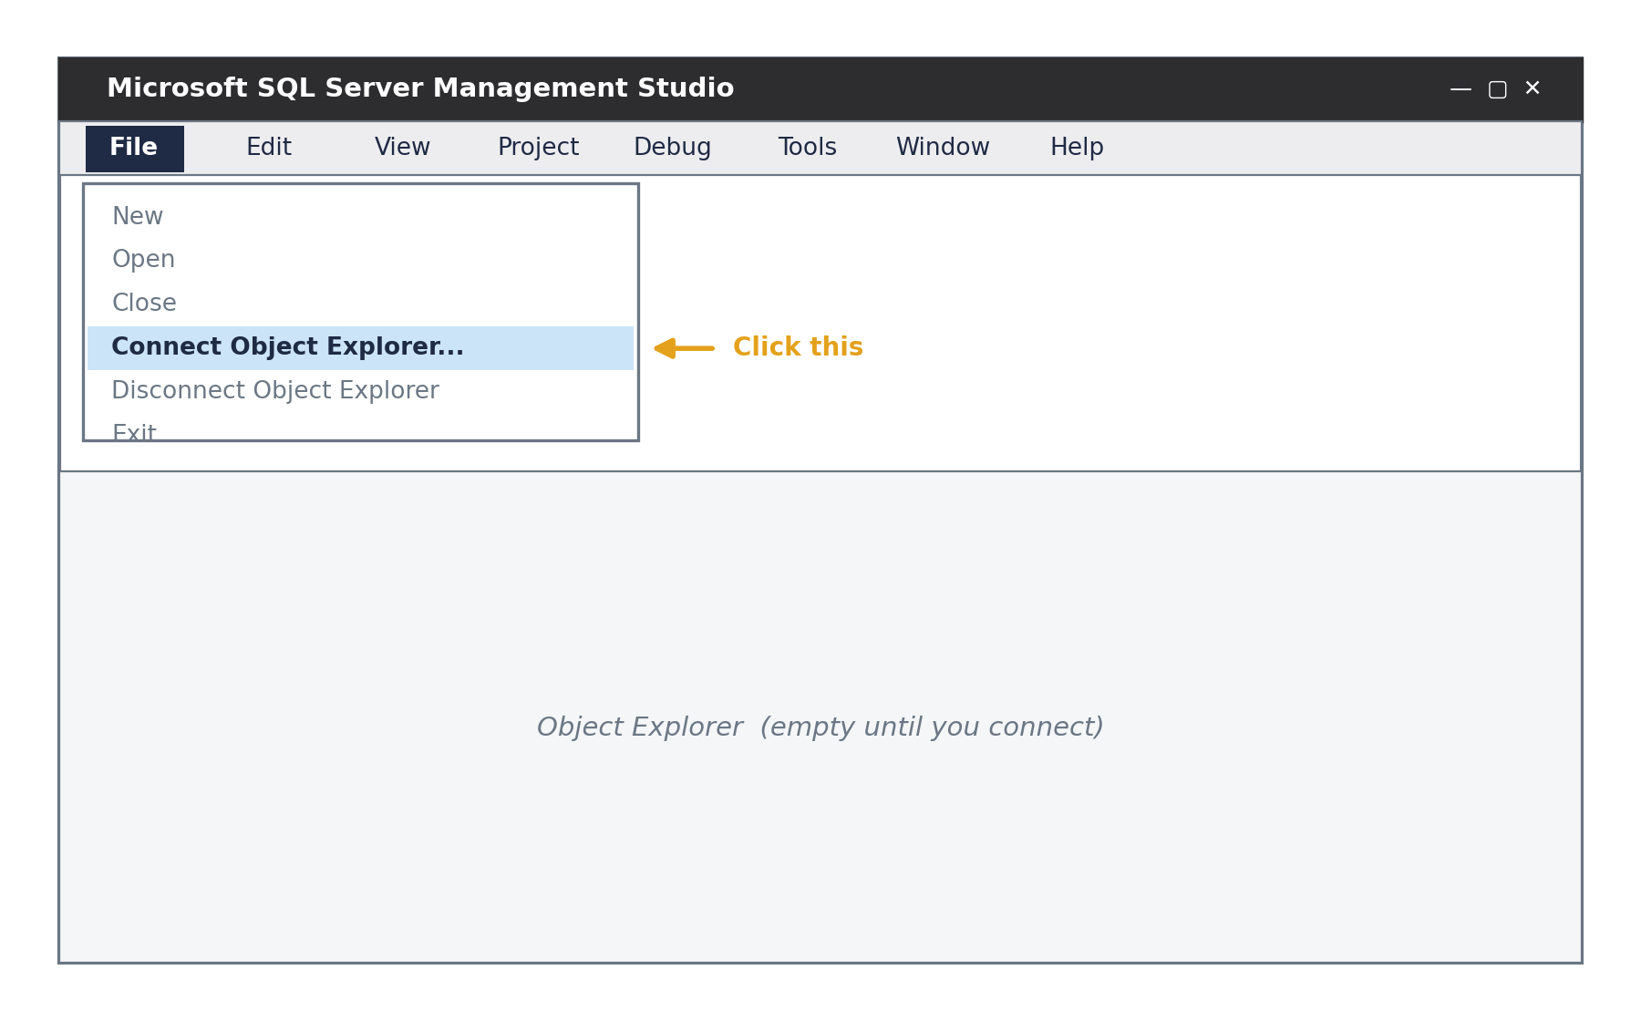Screen dimensions: 1641x1021
Task: Choose Close from the File menu
Action: click(x=360, y=304)
